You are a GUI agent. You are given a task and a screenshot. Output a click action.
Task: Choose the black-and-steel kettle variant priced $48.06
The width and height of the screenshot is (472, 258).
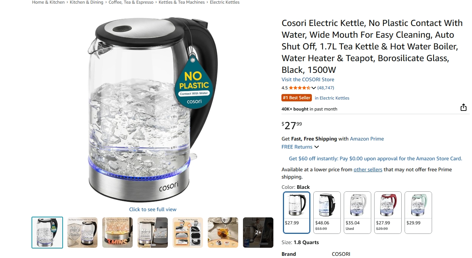327,212
